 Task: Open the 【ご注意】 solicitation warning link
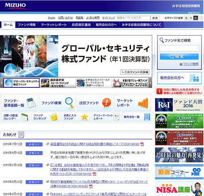(100, 169)
